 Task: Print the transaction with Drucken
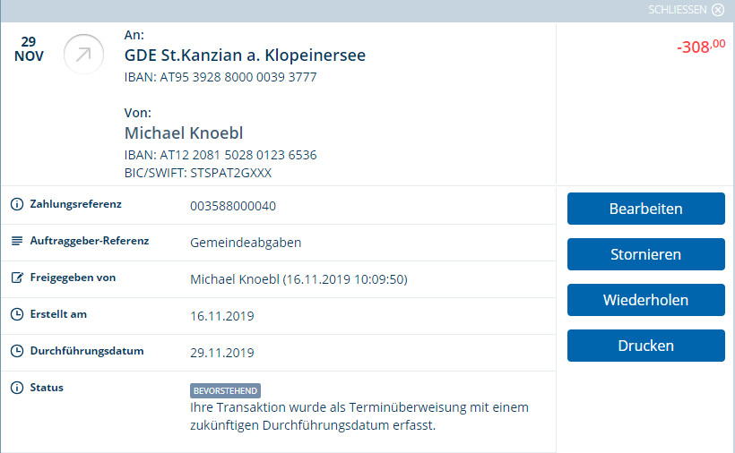[646, 346]
